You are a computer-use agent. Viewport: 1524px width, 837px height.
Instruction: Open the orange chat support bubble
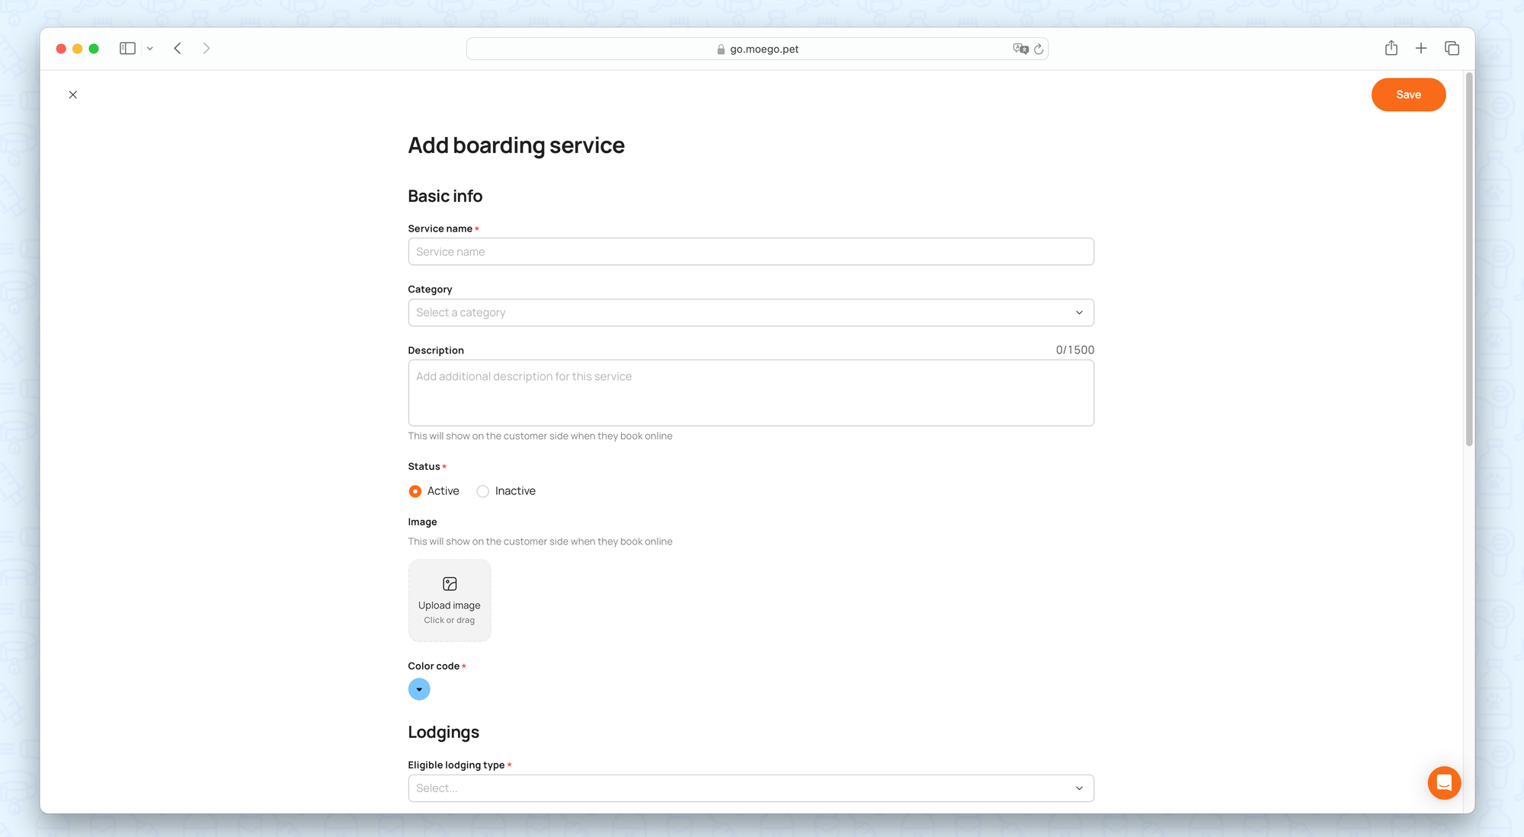pyautogui.click(x=1444, y=782)
